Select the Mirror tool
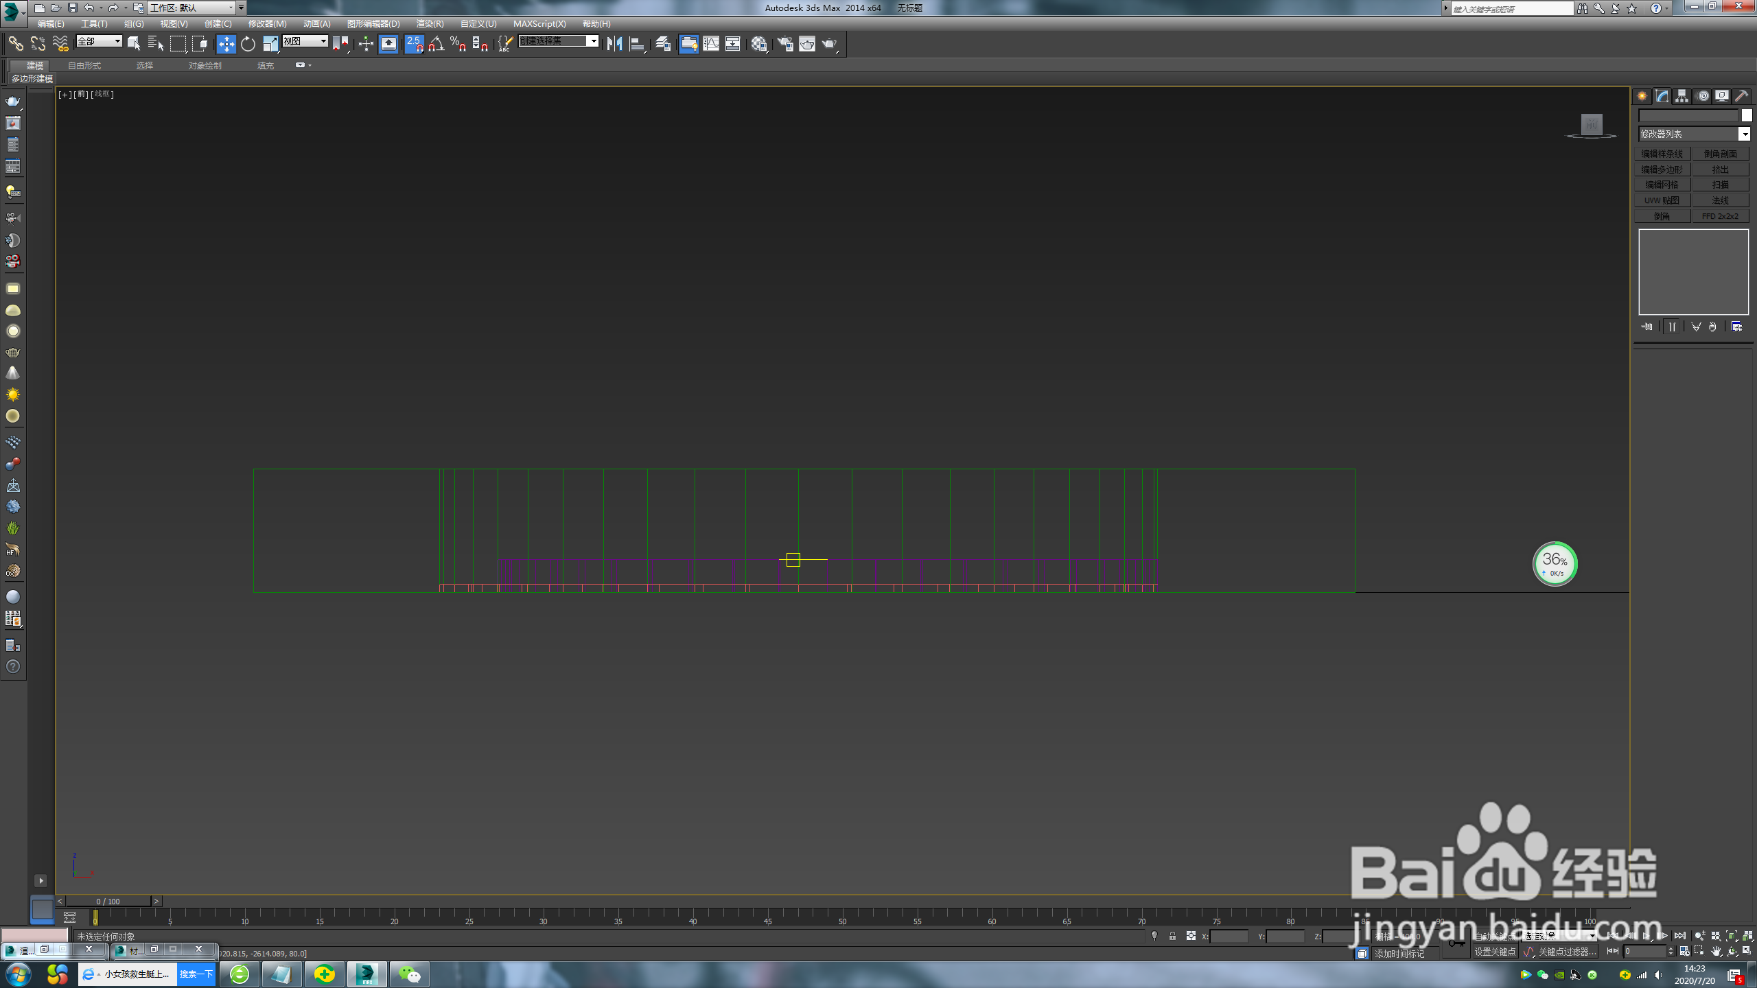Viewport: 1757px width, 988px height. pyautogui.click(x=614, y=44)
